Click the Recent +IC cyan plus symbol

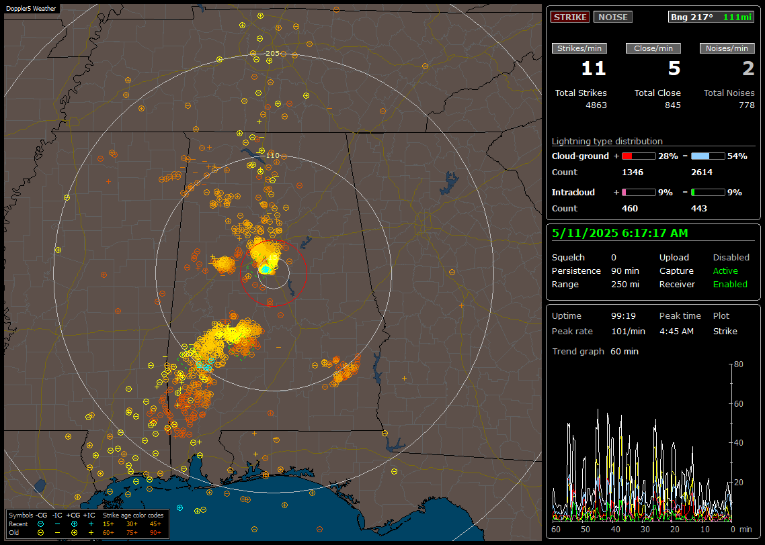(91, 524)
